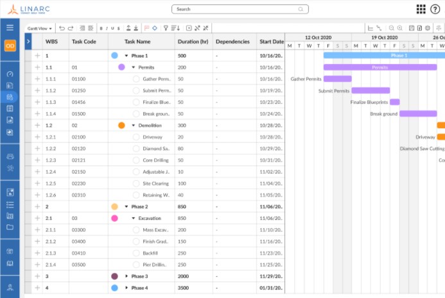Add a row using plus on WBS 1.2.5
Screen dimensions: 445x298
pos(37,183)
